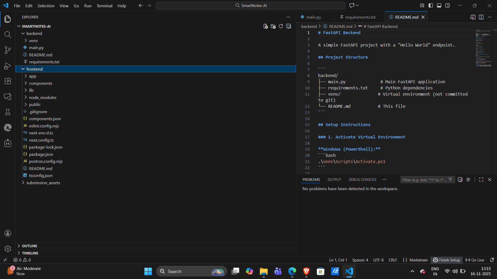Open the Source Control view

(8, 50)
